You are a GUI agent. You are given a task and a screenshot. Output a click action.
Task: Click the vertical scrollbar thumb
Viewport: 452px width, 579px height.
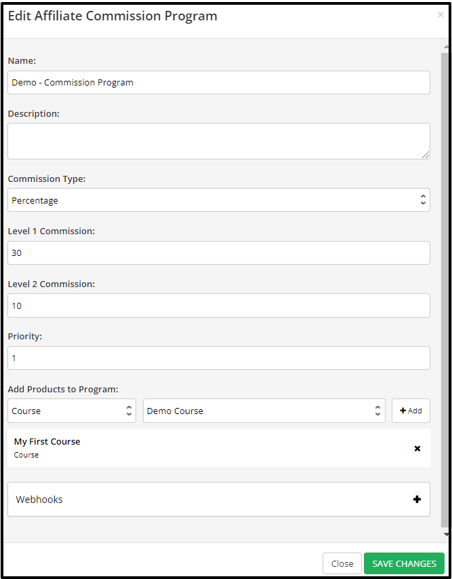tap(446, 290)
